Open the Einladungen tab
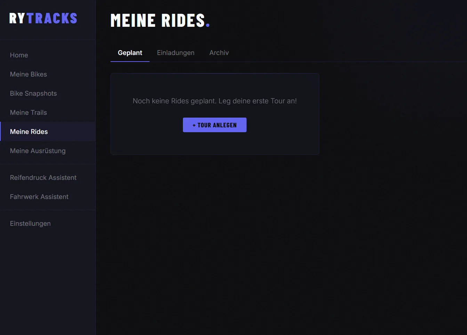 click(x=176, y=53)
